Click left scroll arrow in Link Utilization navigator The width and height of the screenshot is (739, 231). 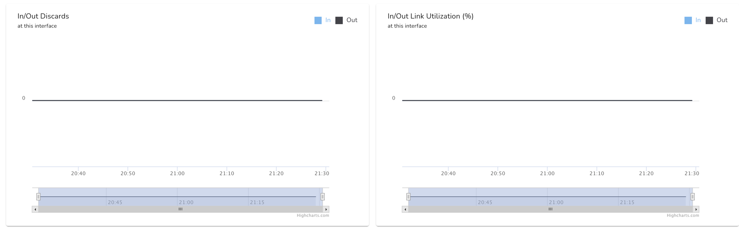coord(405,209)
